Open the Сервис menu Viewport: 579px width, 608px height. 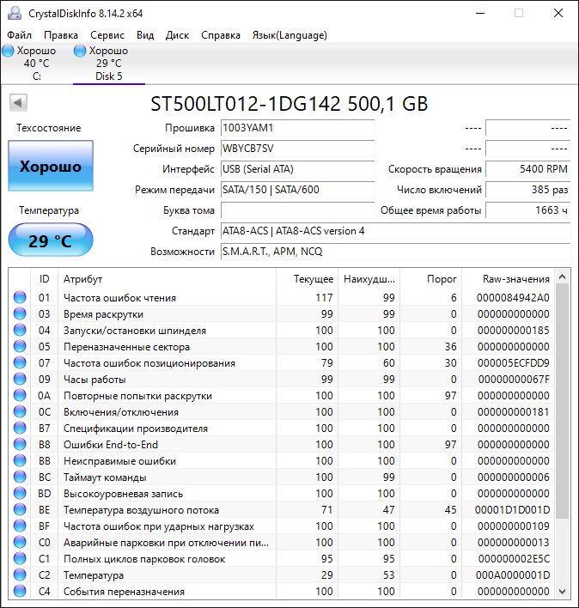107,35
